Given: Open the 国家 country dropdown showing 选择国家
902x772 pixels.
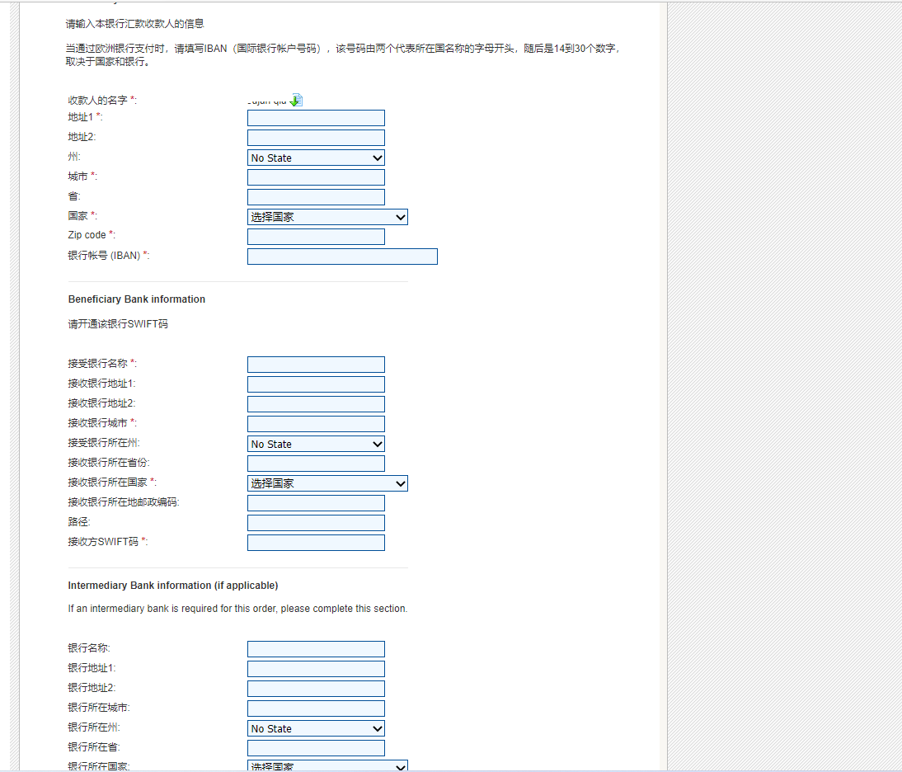Looking at the screenshot, I should pyautogui.click(x=327, y=217).
